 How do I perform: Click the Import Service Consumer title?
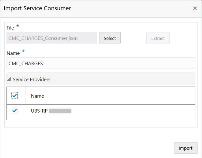click(x=37, y=8)
